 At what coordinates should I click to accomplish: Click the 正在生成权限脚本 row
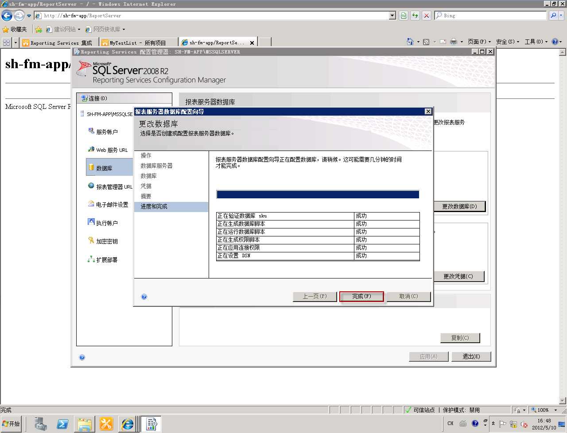click(318, 240)
